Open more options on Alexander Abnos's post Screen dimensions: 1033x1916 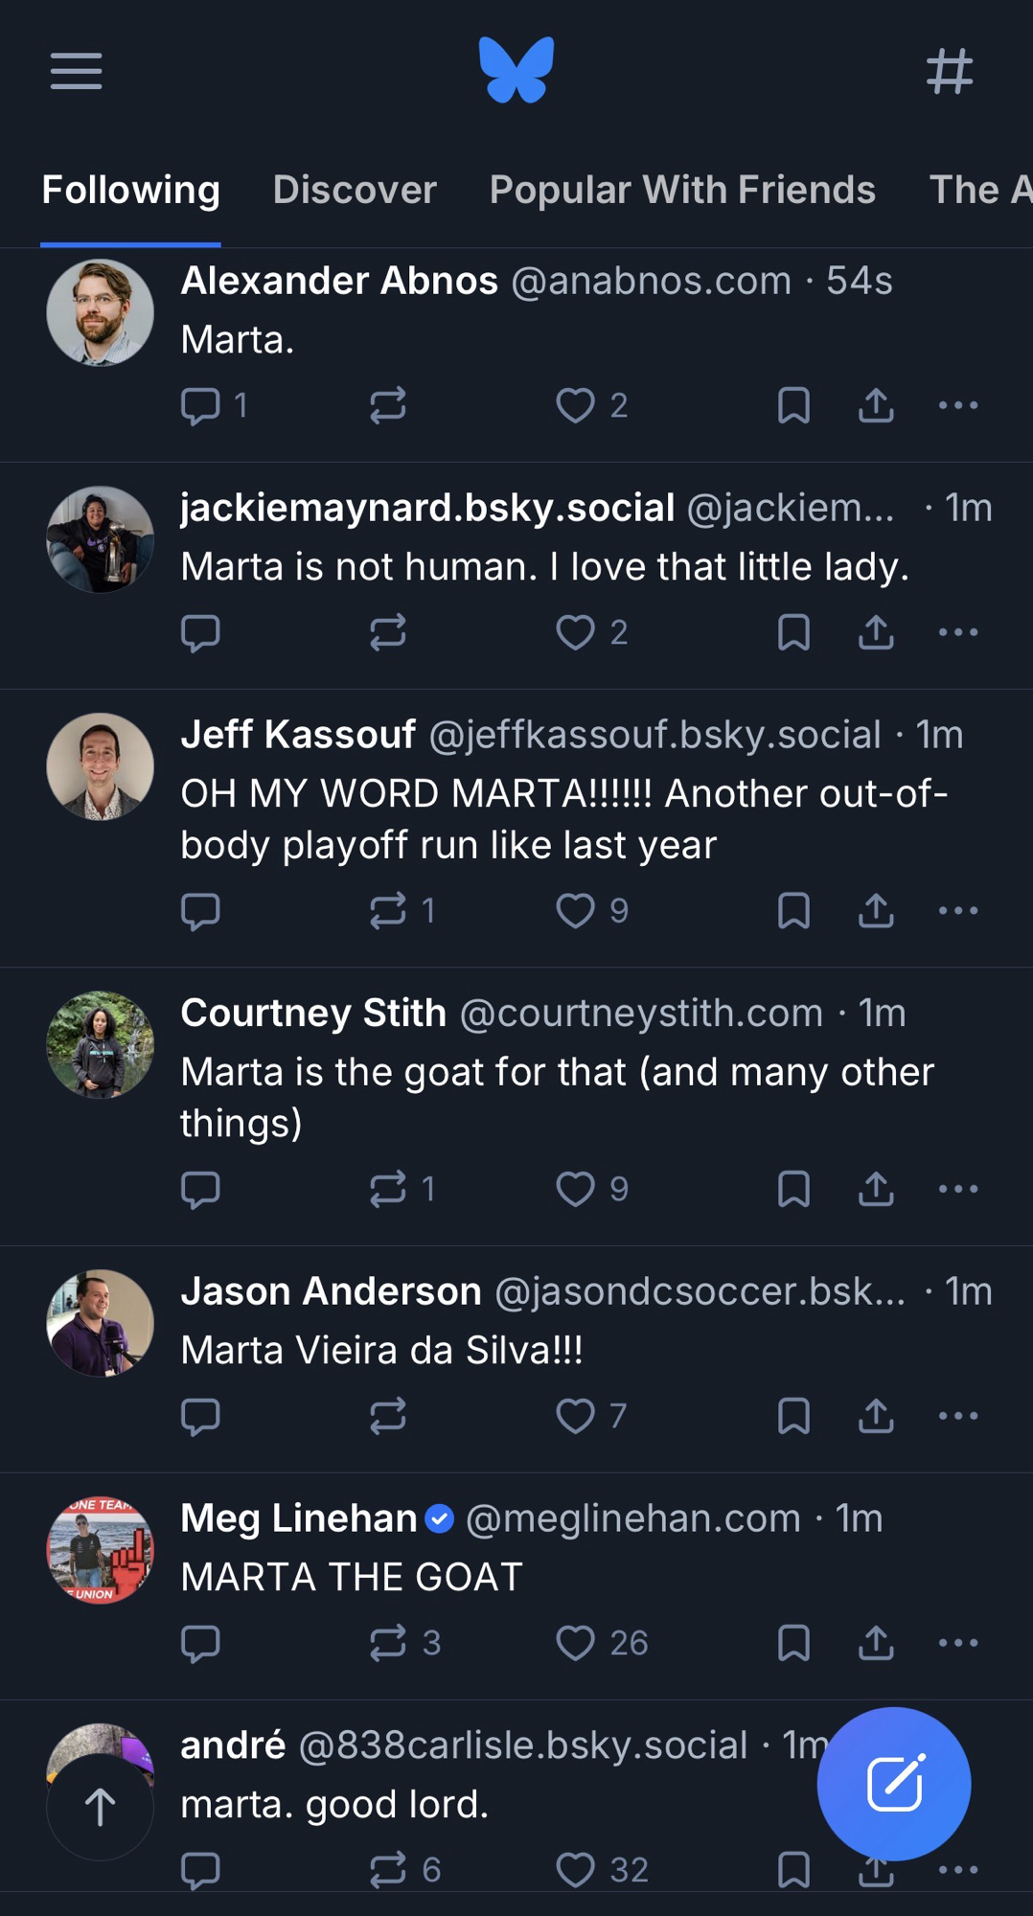958,406
